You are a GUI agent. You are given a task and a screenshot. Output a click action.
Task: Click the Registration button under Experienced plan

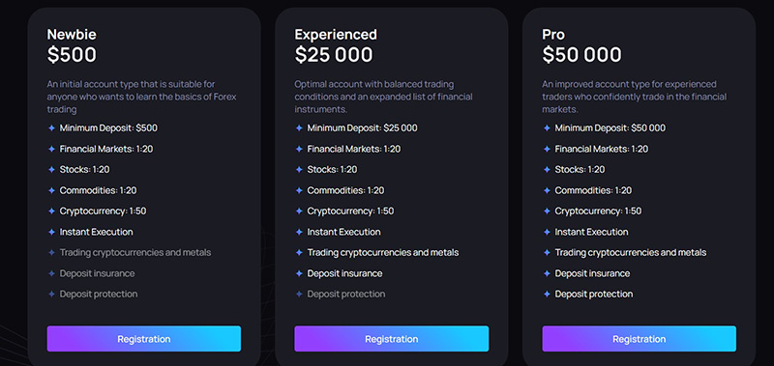pos(392,338)
